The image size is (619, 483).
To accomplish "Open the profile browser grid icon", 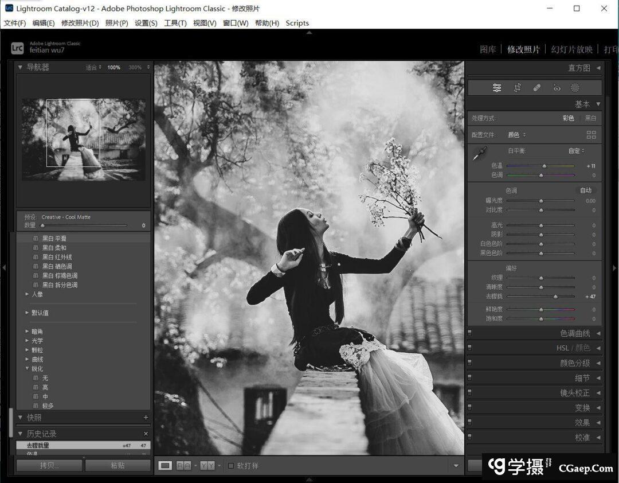I will click(x=591, y=135).
